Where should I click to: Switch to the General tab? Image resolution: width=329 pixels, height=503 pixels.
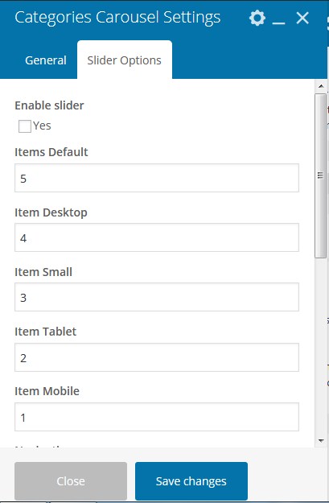pyautogui.click(x=46, y=60)
